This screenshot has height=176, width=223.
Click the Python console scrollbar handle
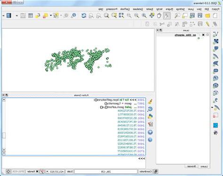click(x=4, y=135)
